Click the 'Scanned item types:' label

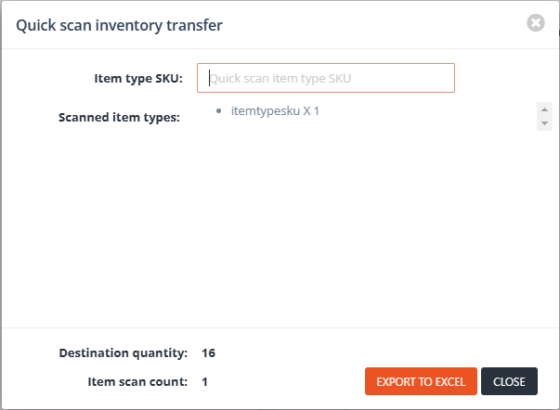(119, 118)
